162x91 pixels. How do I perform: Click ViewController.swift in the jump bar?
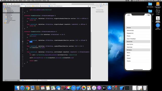(x=44, y=6)
